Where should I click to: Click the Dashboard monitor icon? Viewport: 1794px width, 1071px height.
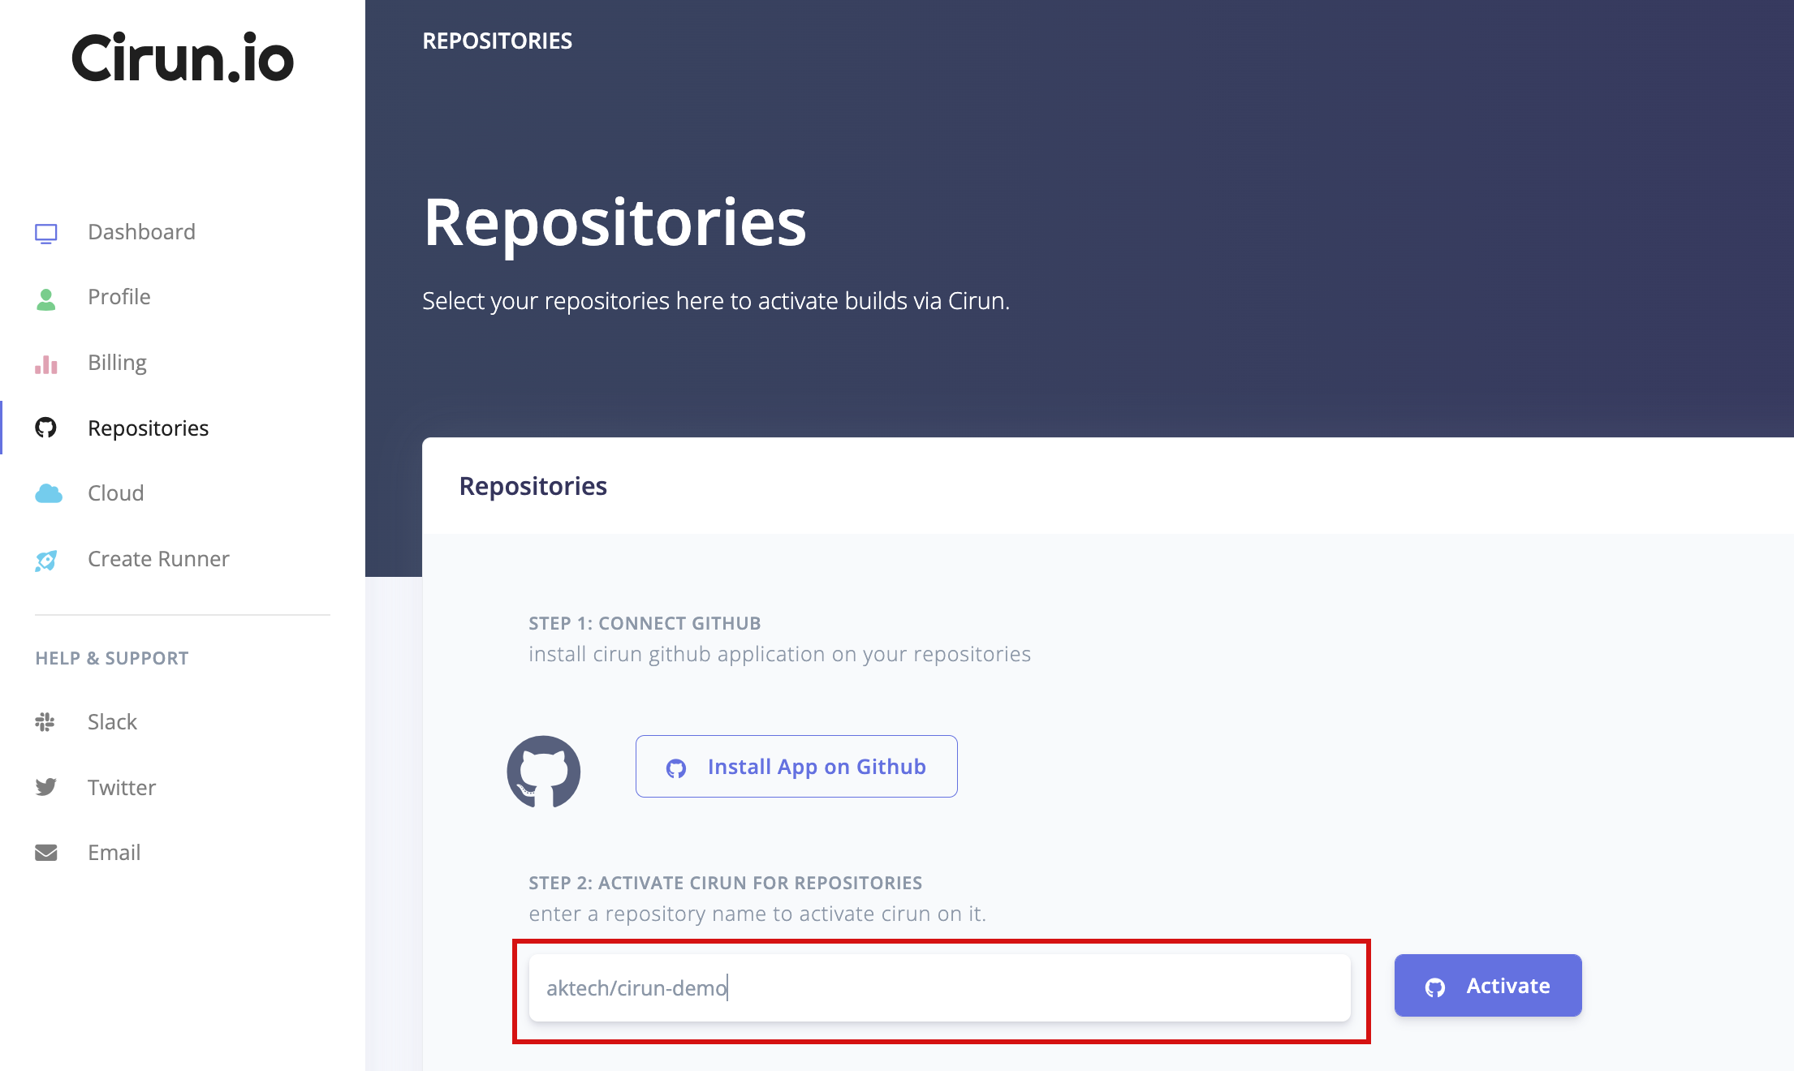point(46,232)
